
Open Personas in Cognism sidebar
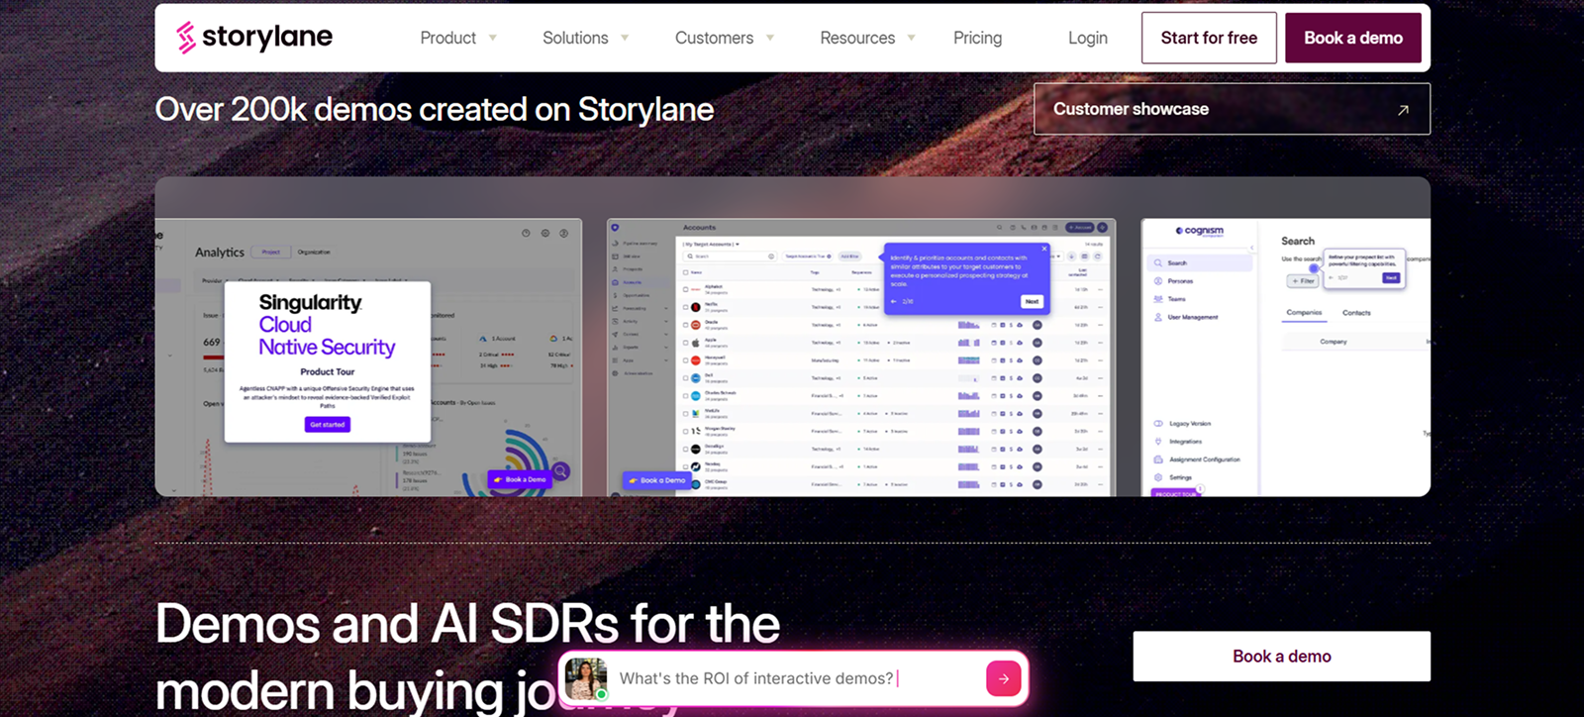point(1174,281)
